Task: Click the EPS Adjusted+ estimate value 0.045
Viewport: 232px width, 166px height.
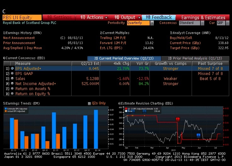Action: point(94,69)
